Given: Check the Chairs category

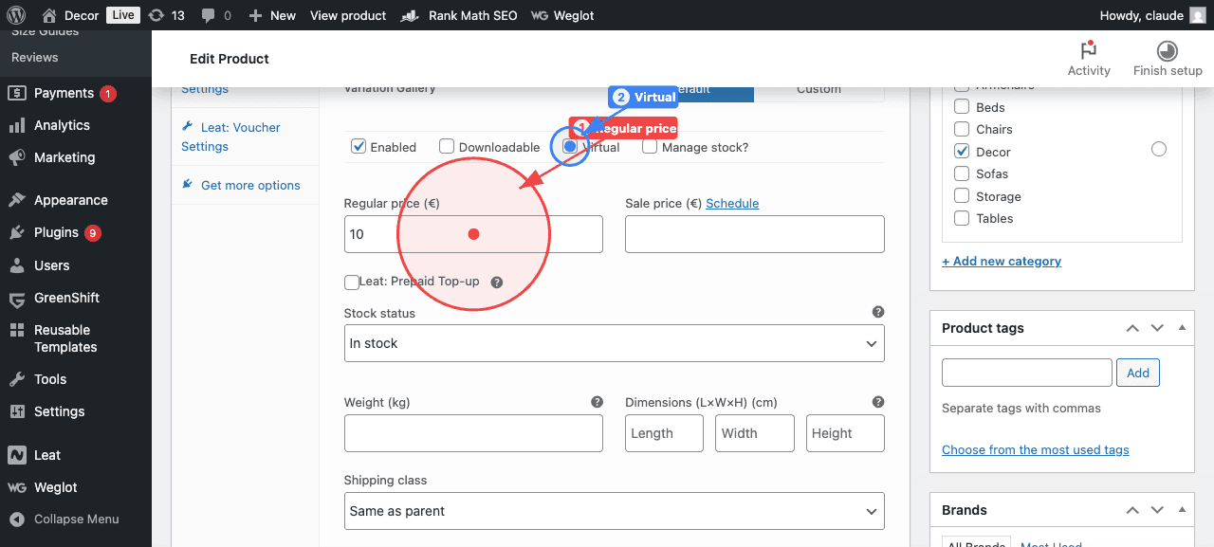Looking at the screenshot, I should pyautogui.click(x=962, y=129).
